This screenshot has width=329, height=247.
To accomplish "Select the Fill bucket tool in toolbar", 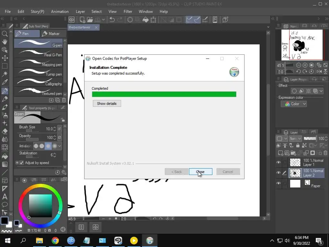I will tap(4, 156).
